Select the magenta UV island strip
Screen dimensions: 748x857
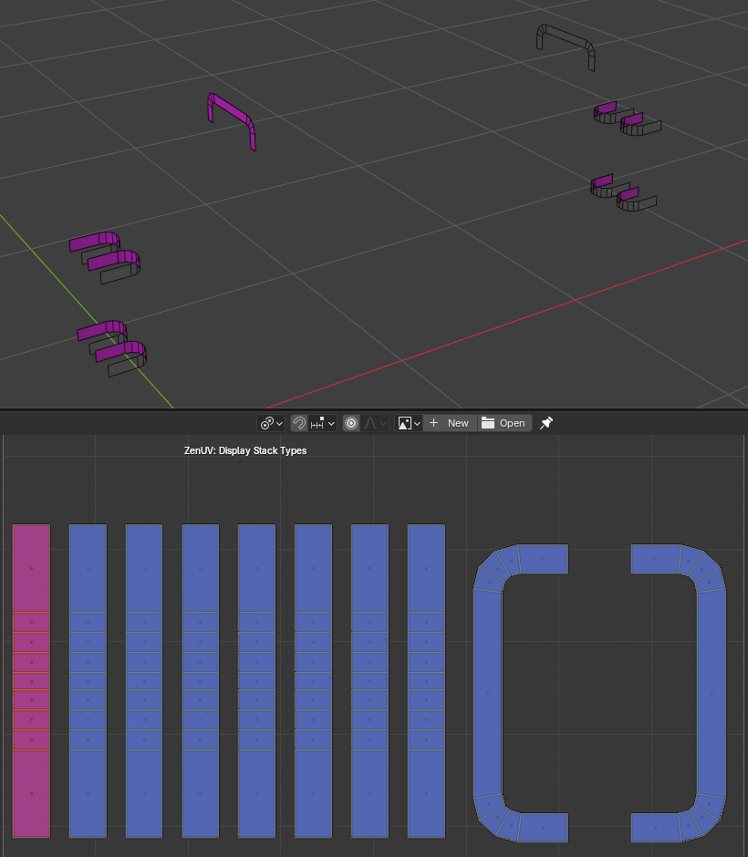31,680
